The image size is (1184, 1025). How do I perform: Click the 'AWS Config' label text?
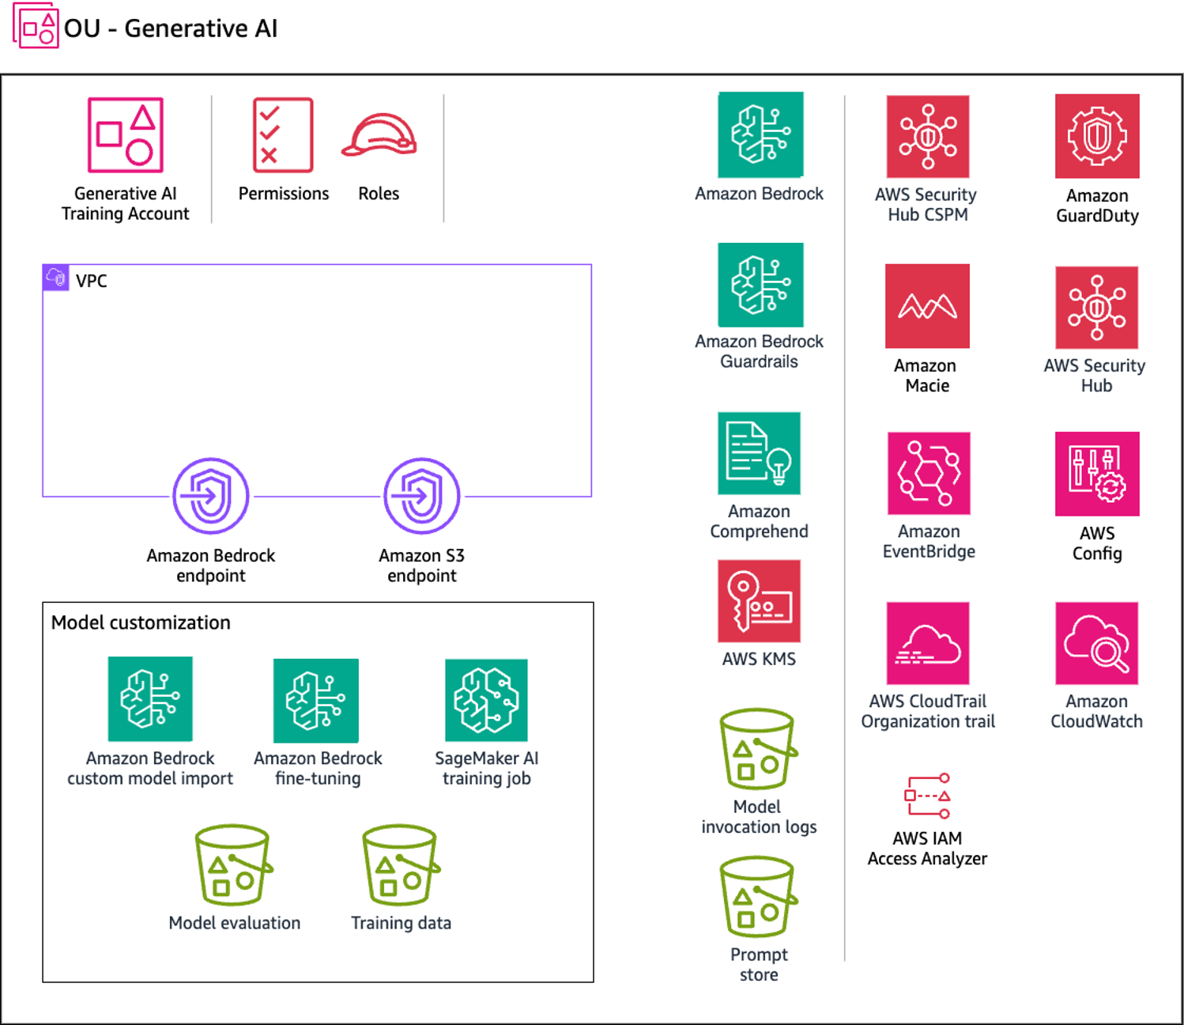[x=1097, y=543]
